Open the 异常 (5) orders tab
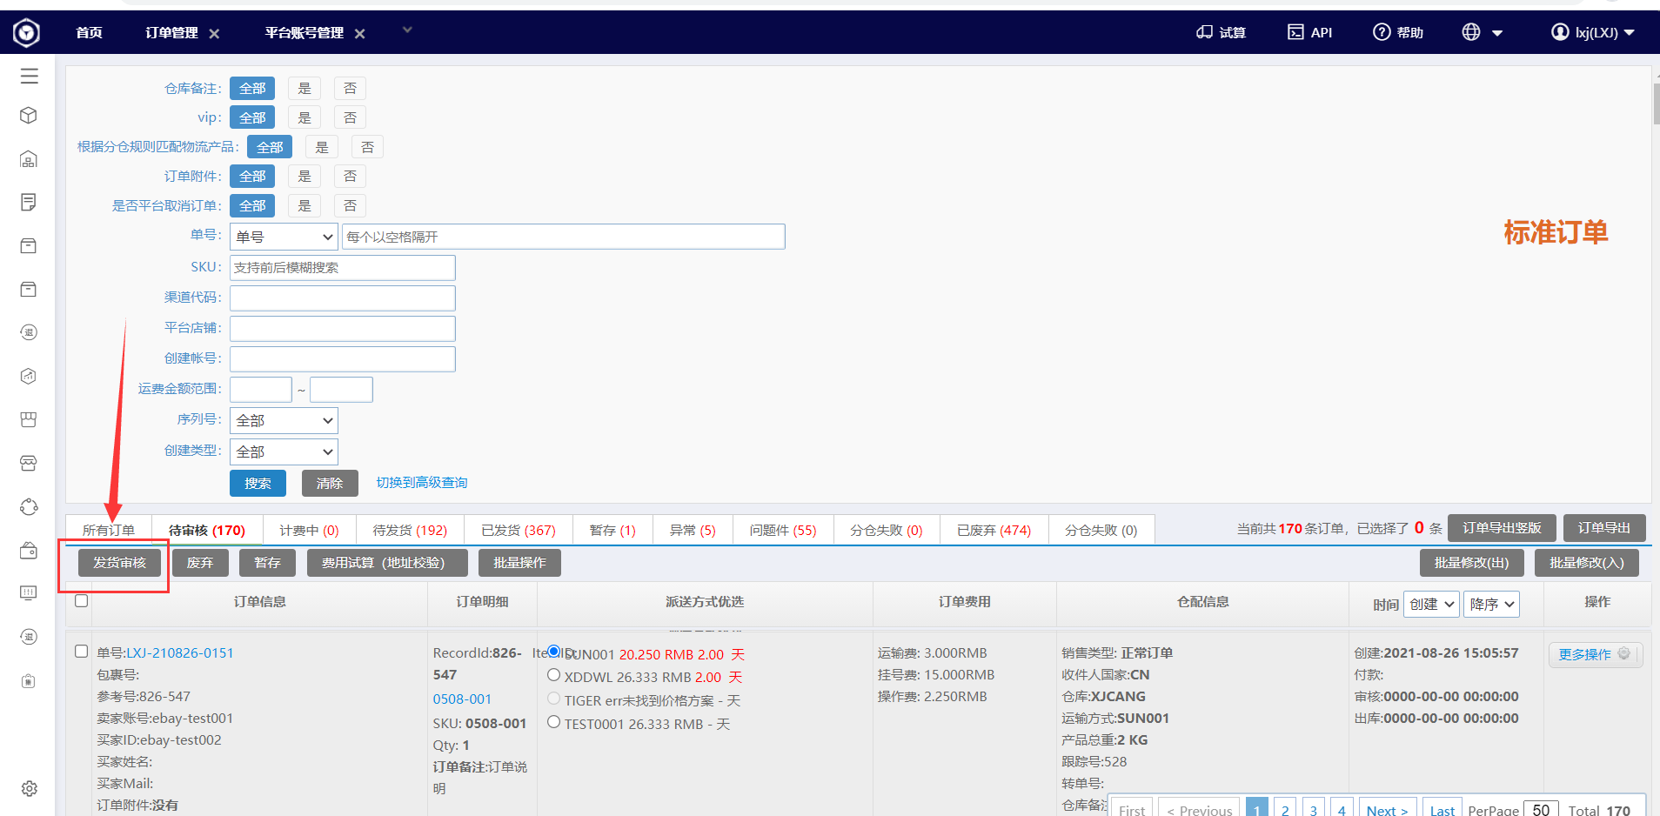This screenshot has height=816, width=1660. click(x=692, y=529)
